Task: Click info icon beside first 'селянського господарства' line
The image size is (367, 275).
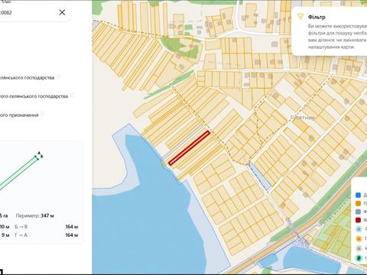Action: coord(58,76)
